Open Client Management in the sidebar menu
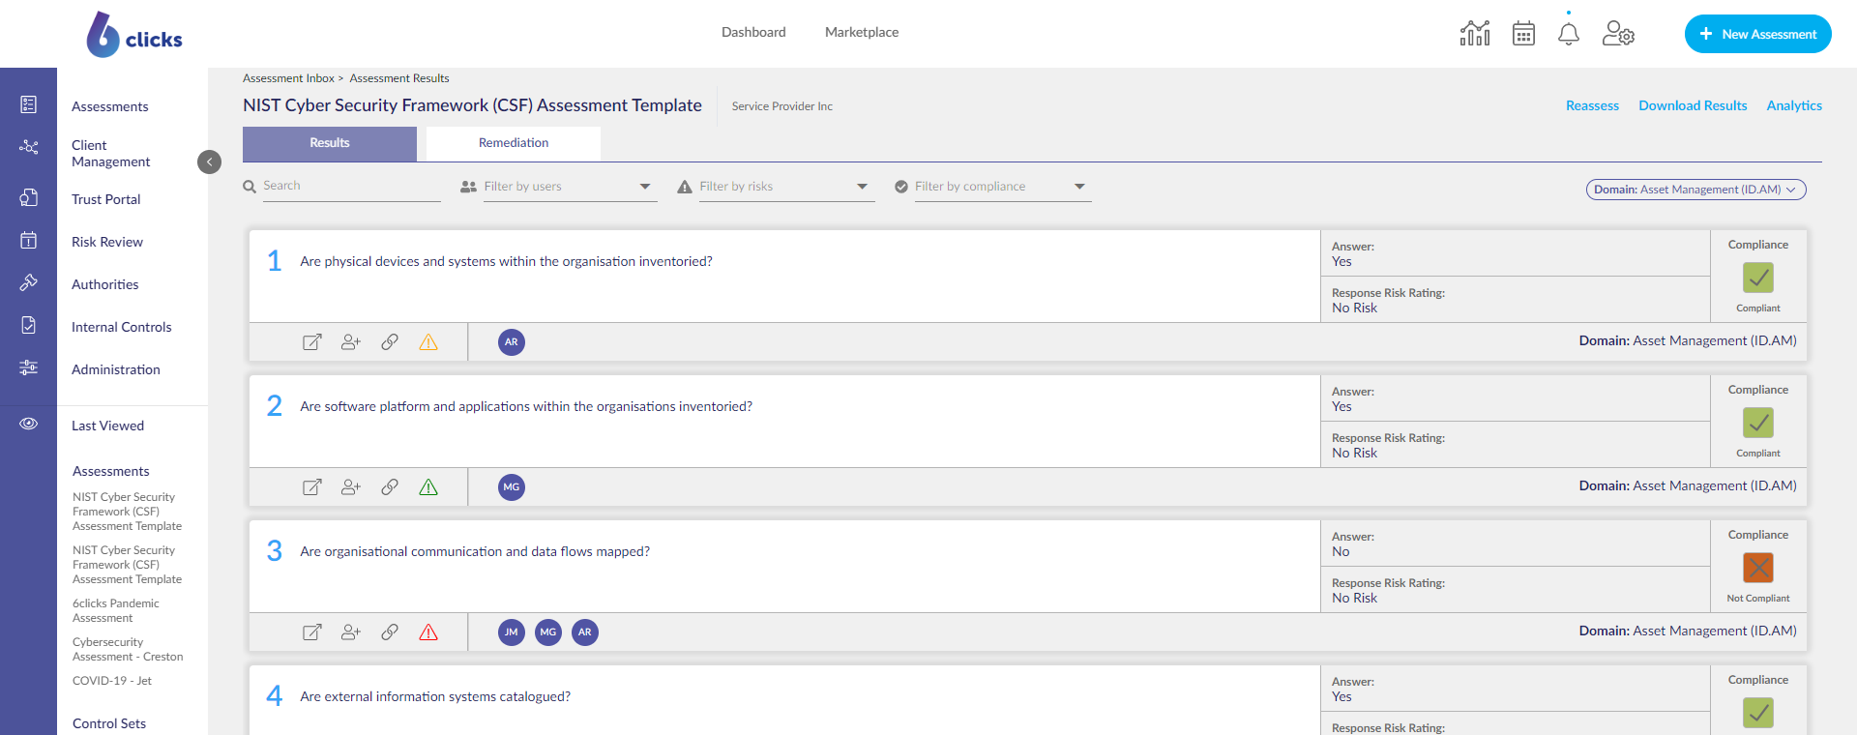 (111, 154)
